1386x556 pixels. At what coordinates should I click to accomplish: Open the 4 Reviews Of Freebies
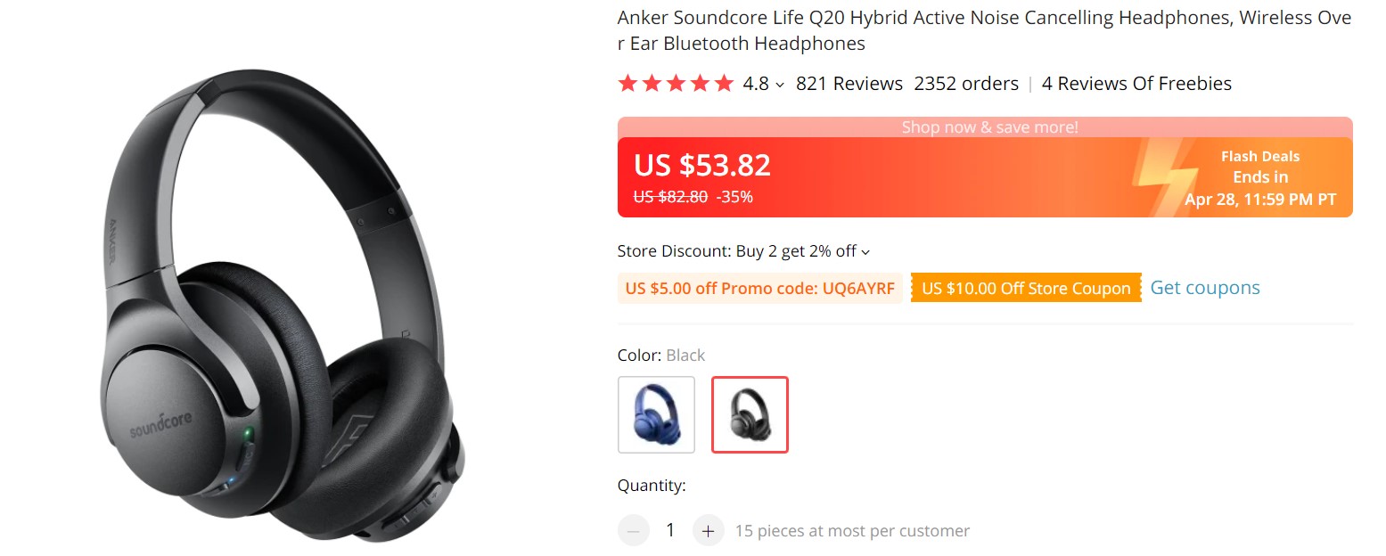click(1136, 83)
